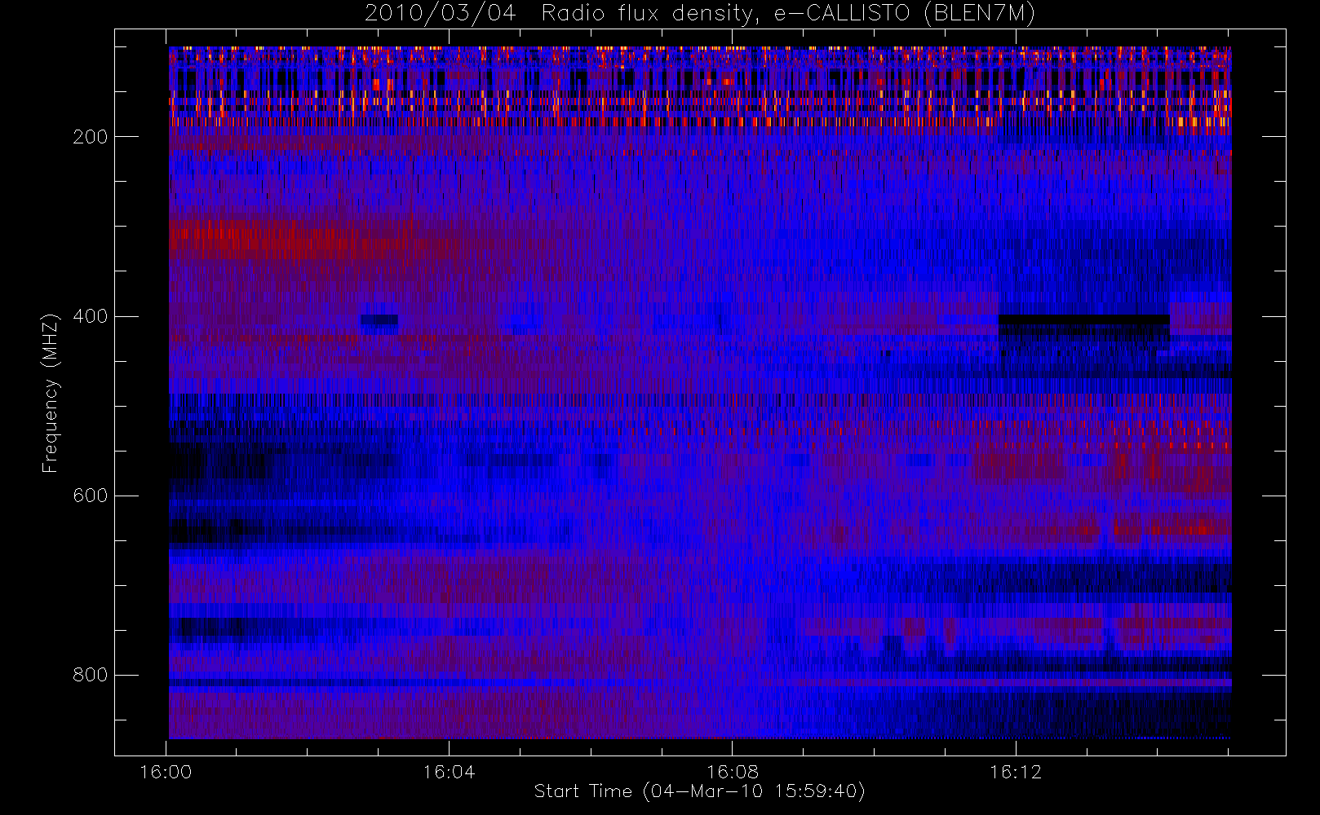Screen dimensions: 1320x815
Task: Click the 'Frequency (MHZ)' axis label
Action: 51,392
